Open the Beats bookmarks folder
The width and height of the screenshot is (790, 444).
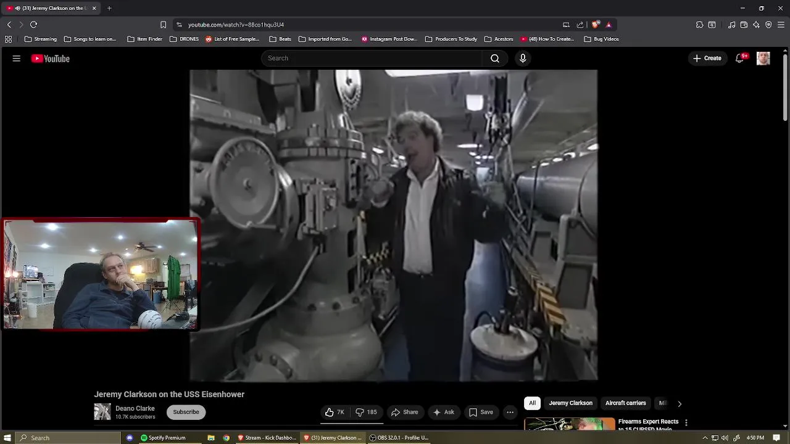[280, 39]
